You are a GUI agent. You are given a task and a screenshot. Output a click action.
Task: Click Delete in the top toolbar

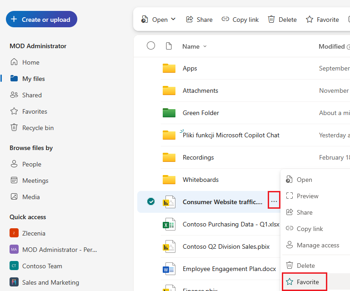coord(282,20)
